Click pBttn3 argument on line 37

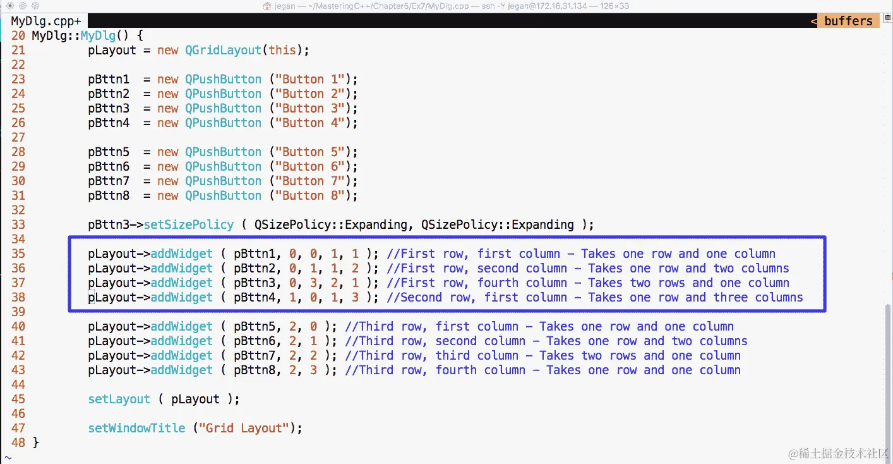point(255,283)
